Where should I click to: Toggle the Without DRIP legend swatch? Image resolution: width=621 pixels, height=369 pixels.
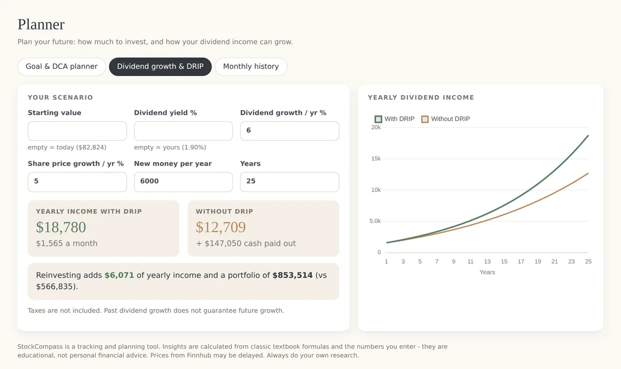click(425, 119)
